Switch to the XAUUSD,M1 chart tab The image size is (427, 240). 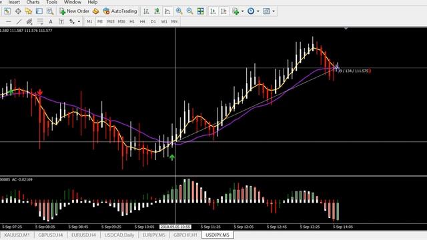17,235
